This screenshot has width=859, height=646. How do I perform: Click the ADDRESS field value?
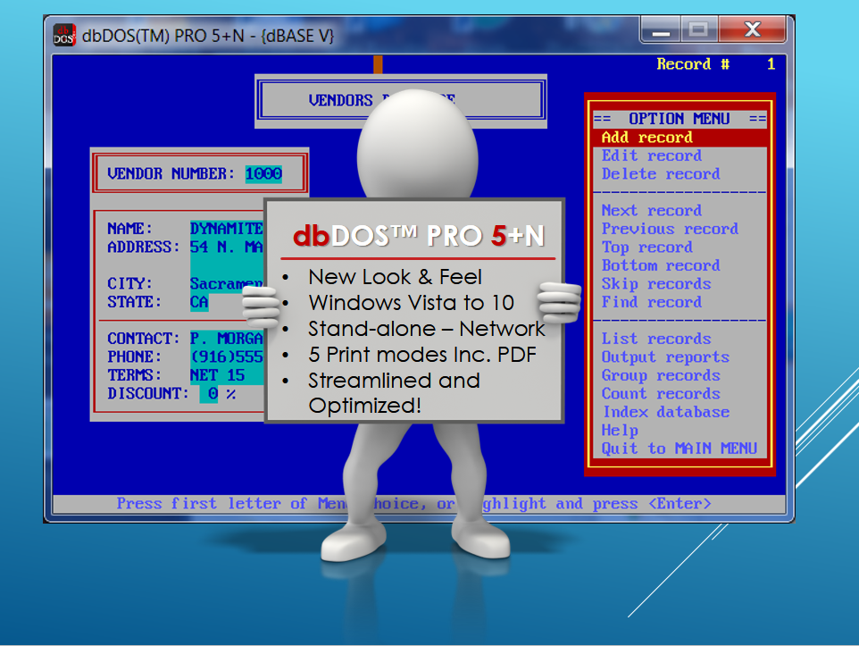click(x=227, y=247)
